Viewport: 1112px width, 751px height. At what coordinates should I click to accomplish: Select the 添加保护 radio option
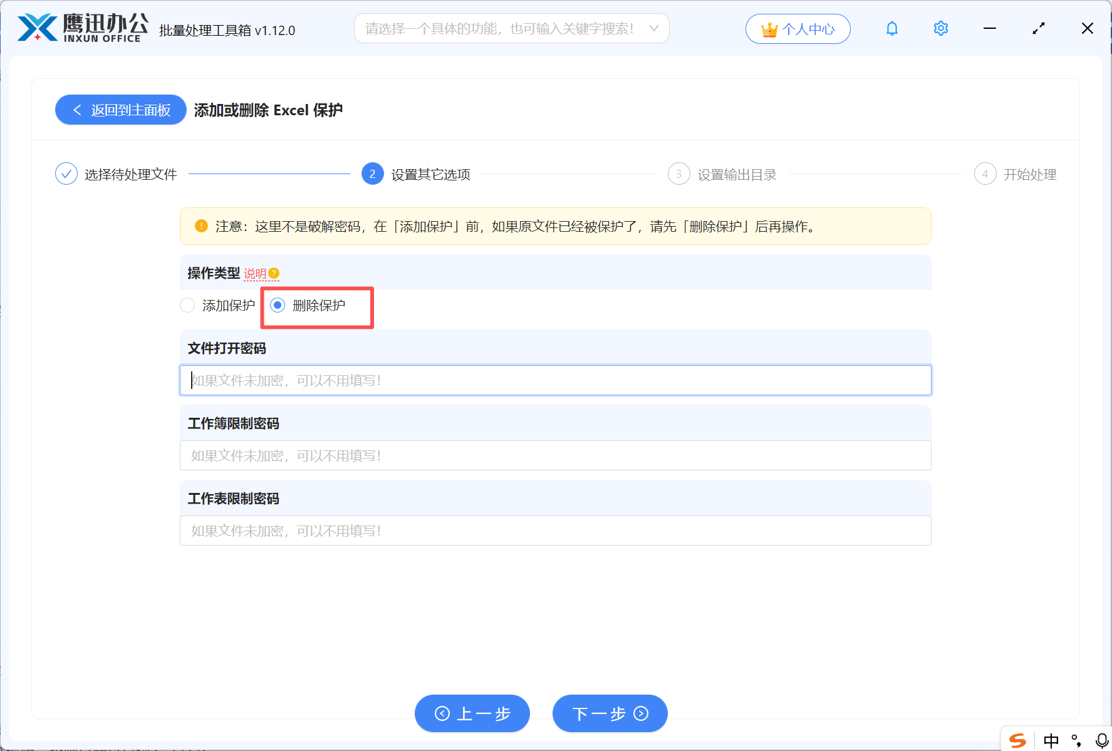click(187, 306)
